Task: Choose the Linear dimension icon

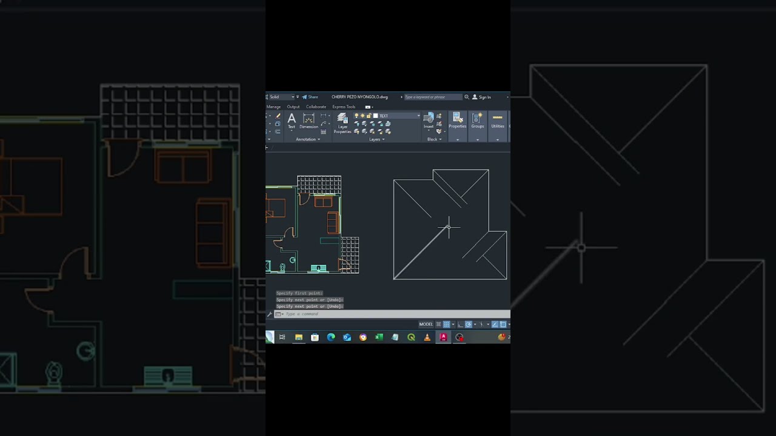Action: 323,116
